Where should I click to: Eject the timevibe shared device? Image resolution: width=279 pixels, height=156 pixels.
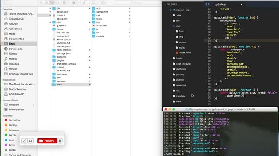[34, 105]
